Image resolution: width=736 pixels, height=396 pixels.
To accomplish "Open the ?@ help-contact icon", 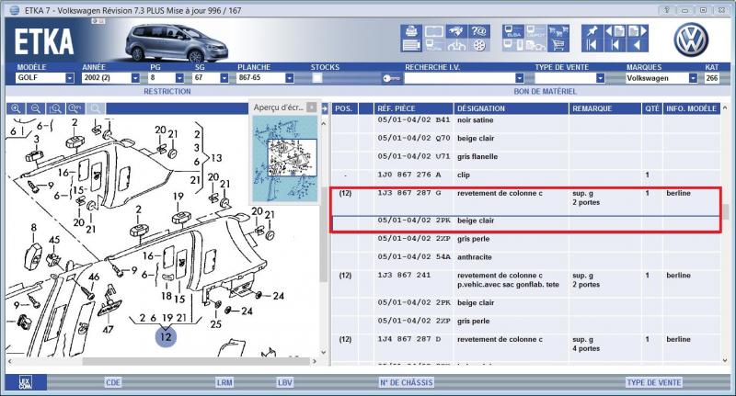I will (x=478, y=31).
